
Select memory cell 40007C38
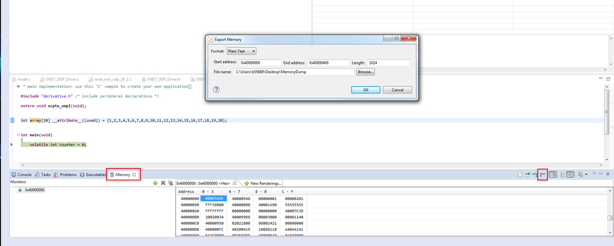pos(293,210)
